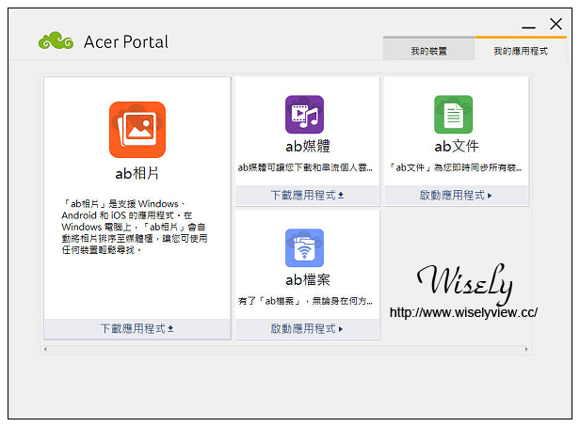Launch ab檔案 with 啟動應用程式 button
This screenshot has height=427, width=580.
tap(307, 328)
